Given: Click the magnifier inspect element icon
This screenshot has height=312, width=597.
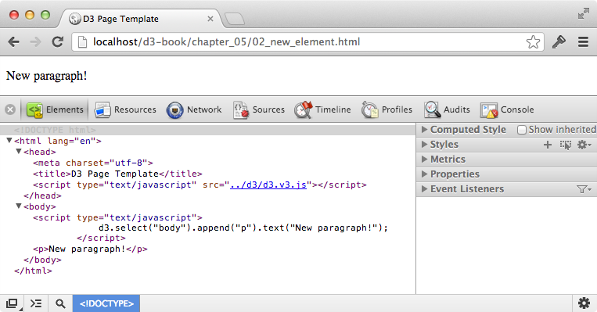Looking at the screenshot, I should pos(60,303).
